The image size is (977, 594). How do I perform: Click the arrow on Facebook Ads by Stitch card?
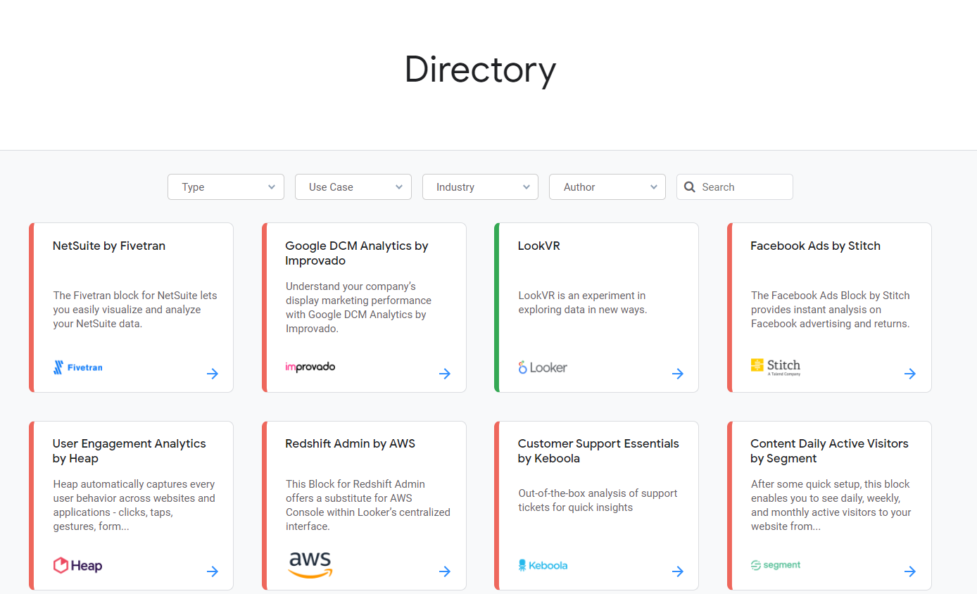click(x=910, y=374)
